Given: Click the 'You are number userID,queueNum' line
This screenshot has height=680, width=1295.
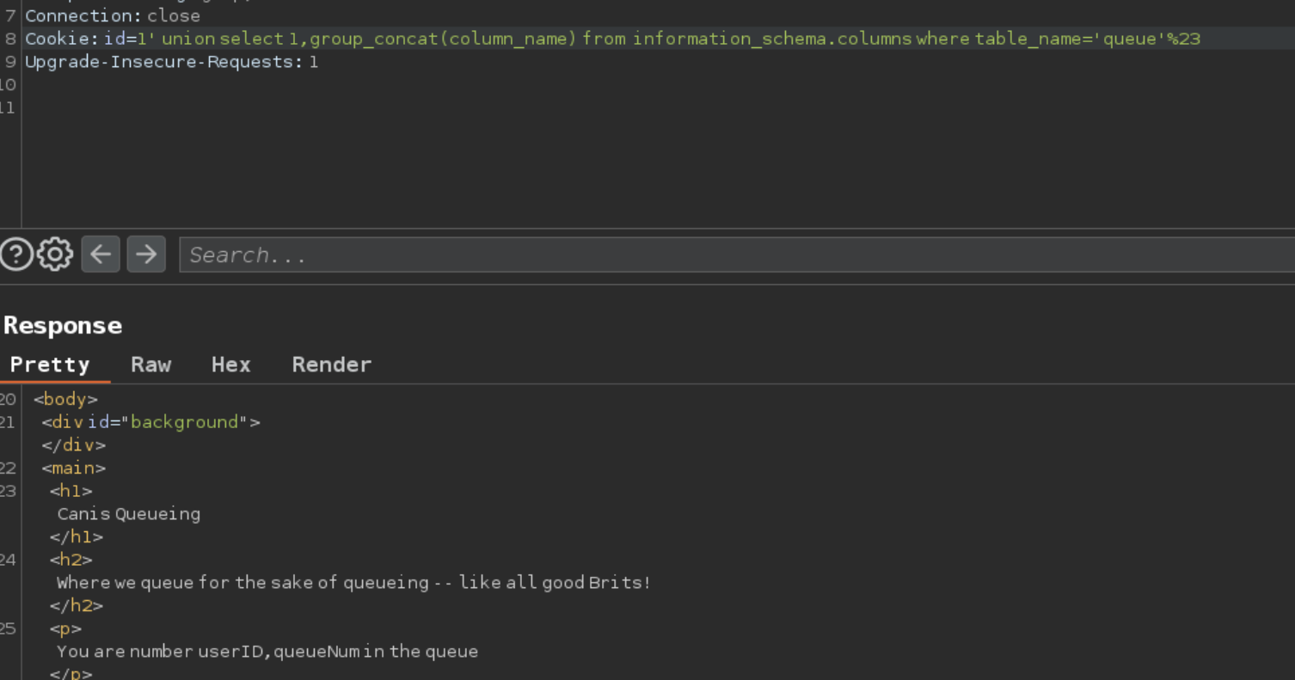Looking at the screenshot, I should pyautogui.click(x=267, y=652).
